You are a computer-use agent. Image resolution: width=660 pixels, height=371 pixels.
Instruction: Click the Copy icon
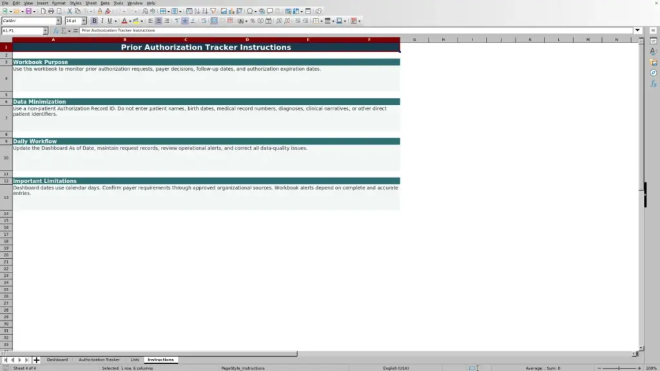(x=78, y=12)
